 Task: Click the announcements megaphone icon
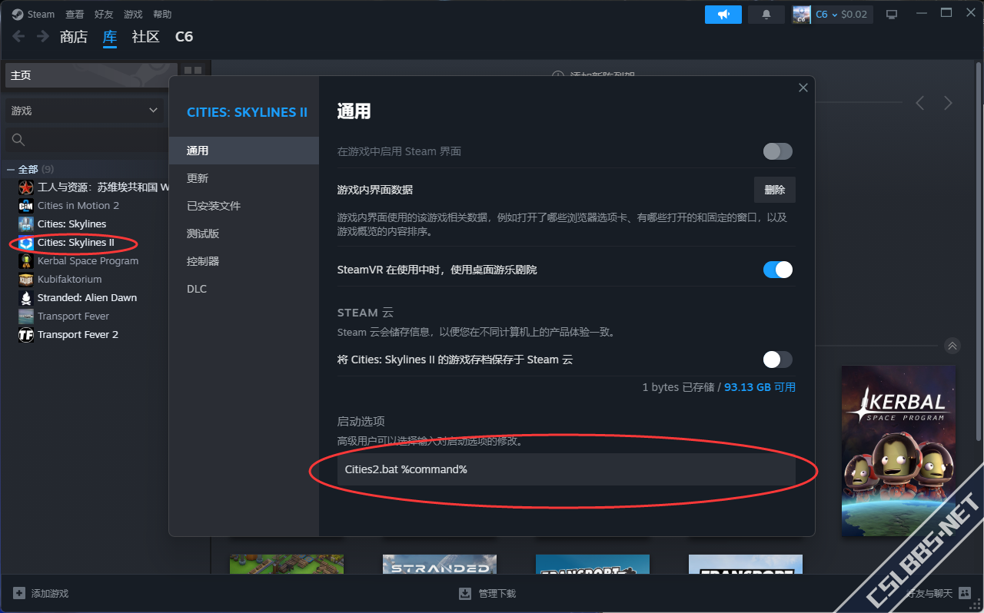coord(723,15)
